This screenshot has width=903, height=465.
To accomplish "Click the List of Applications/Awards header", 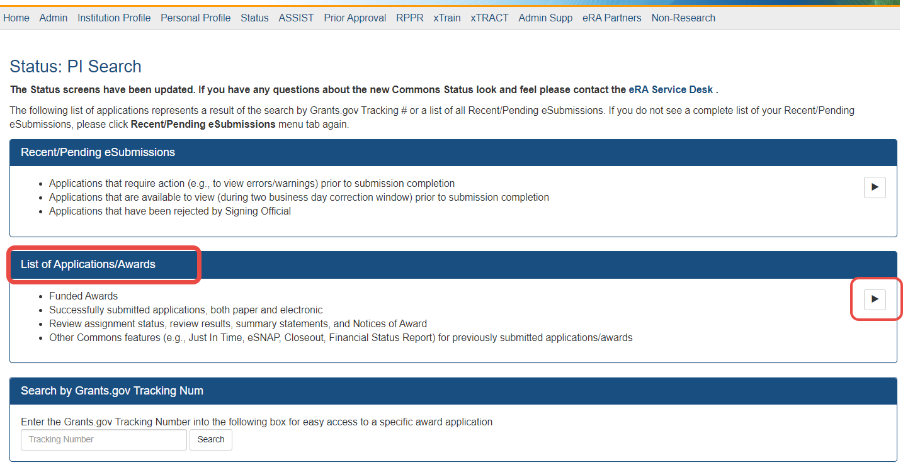I will point(88,264).
